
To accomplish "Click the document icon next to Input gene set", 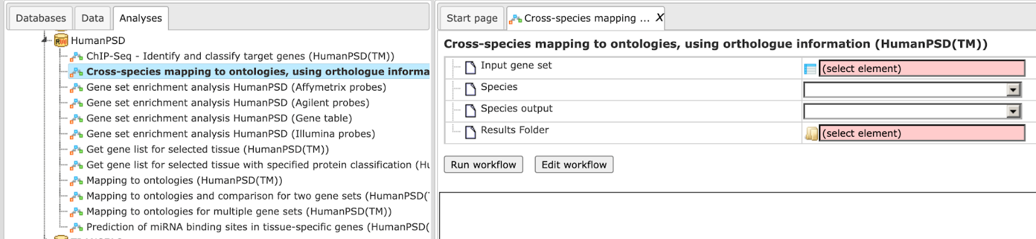I will (x=471, y=67).
